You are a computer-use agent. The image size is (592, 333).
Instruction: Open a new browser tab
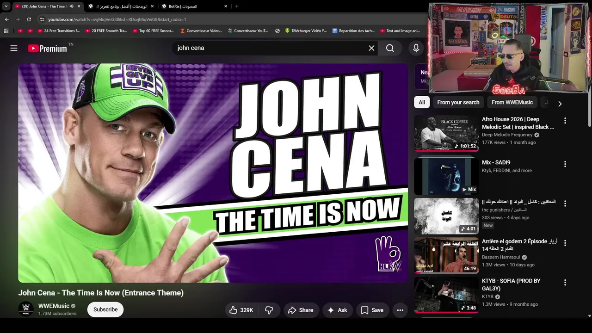(237, 6)
